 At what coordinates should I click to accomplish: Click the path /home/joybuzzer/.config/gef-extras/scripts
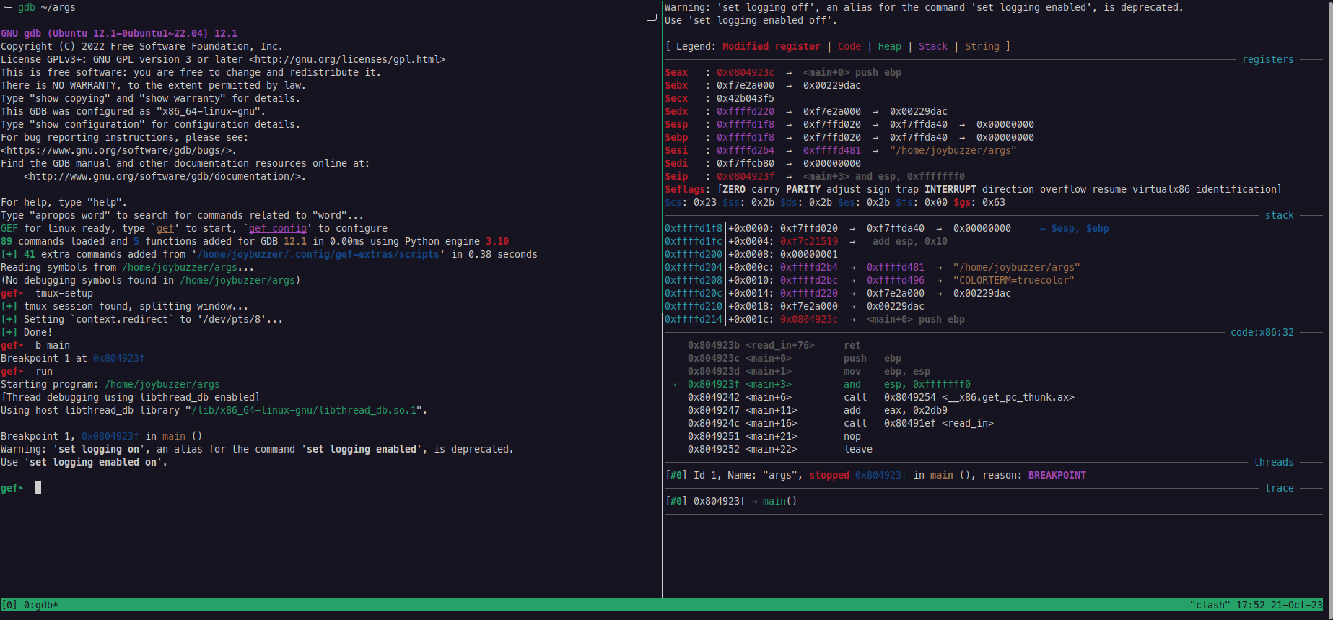[x=318, y=254]
